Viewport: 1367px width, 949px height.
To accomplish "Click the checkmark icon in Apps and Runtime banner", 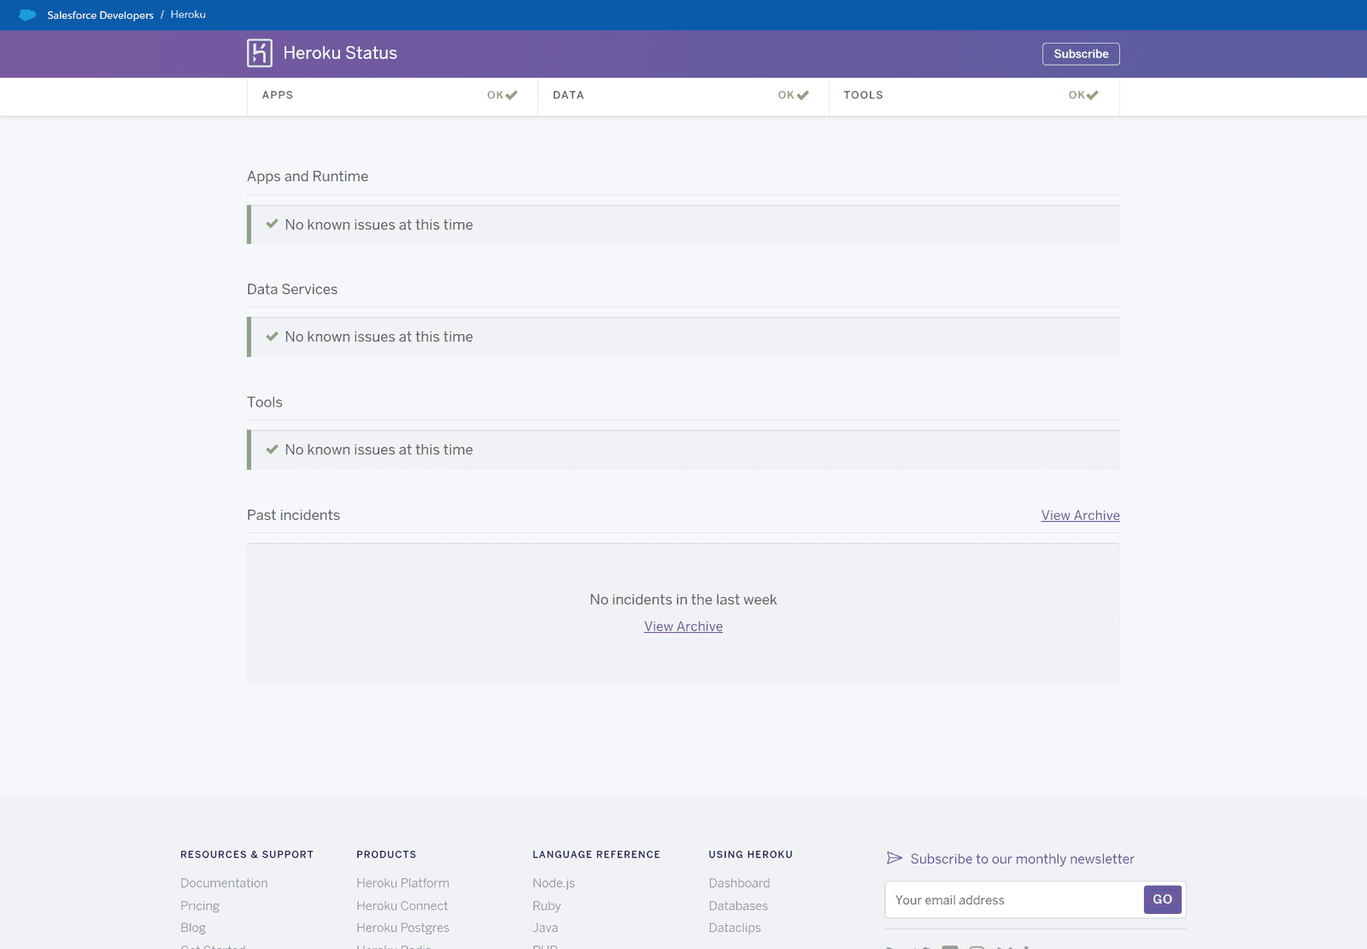I will click(271, 224).
